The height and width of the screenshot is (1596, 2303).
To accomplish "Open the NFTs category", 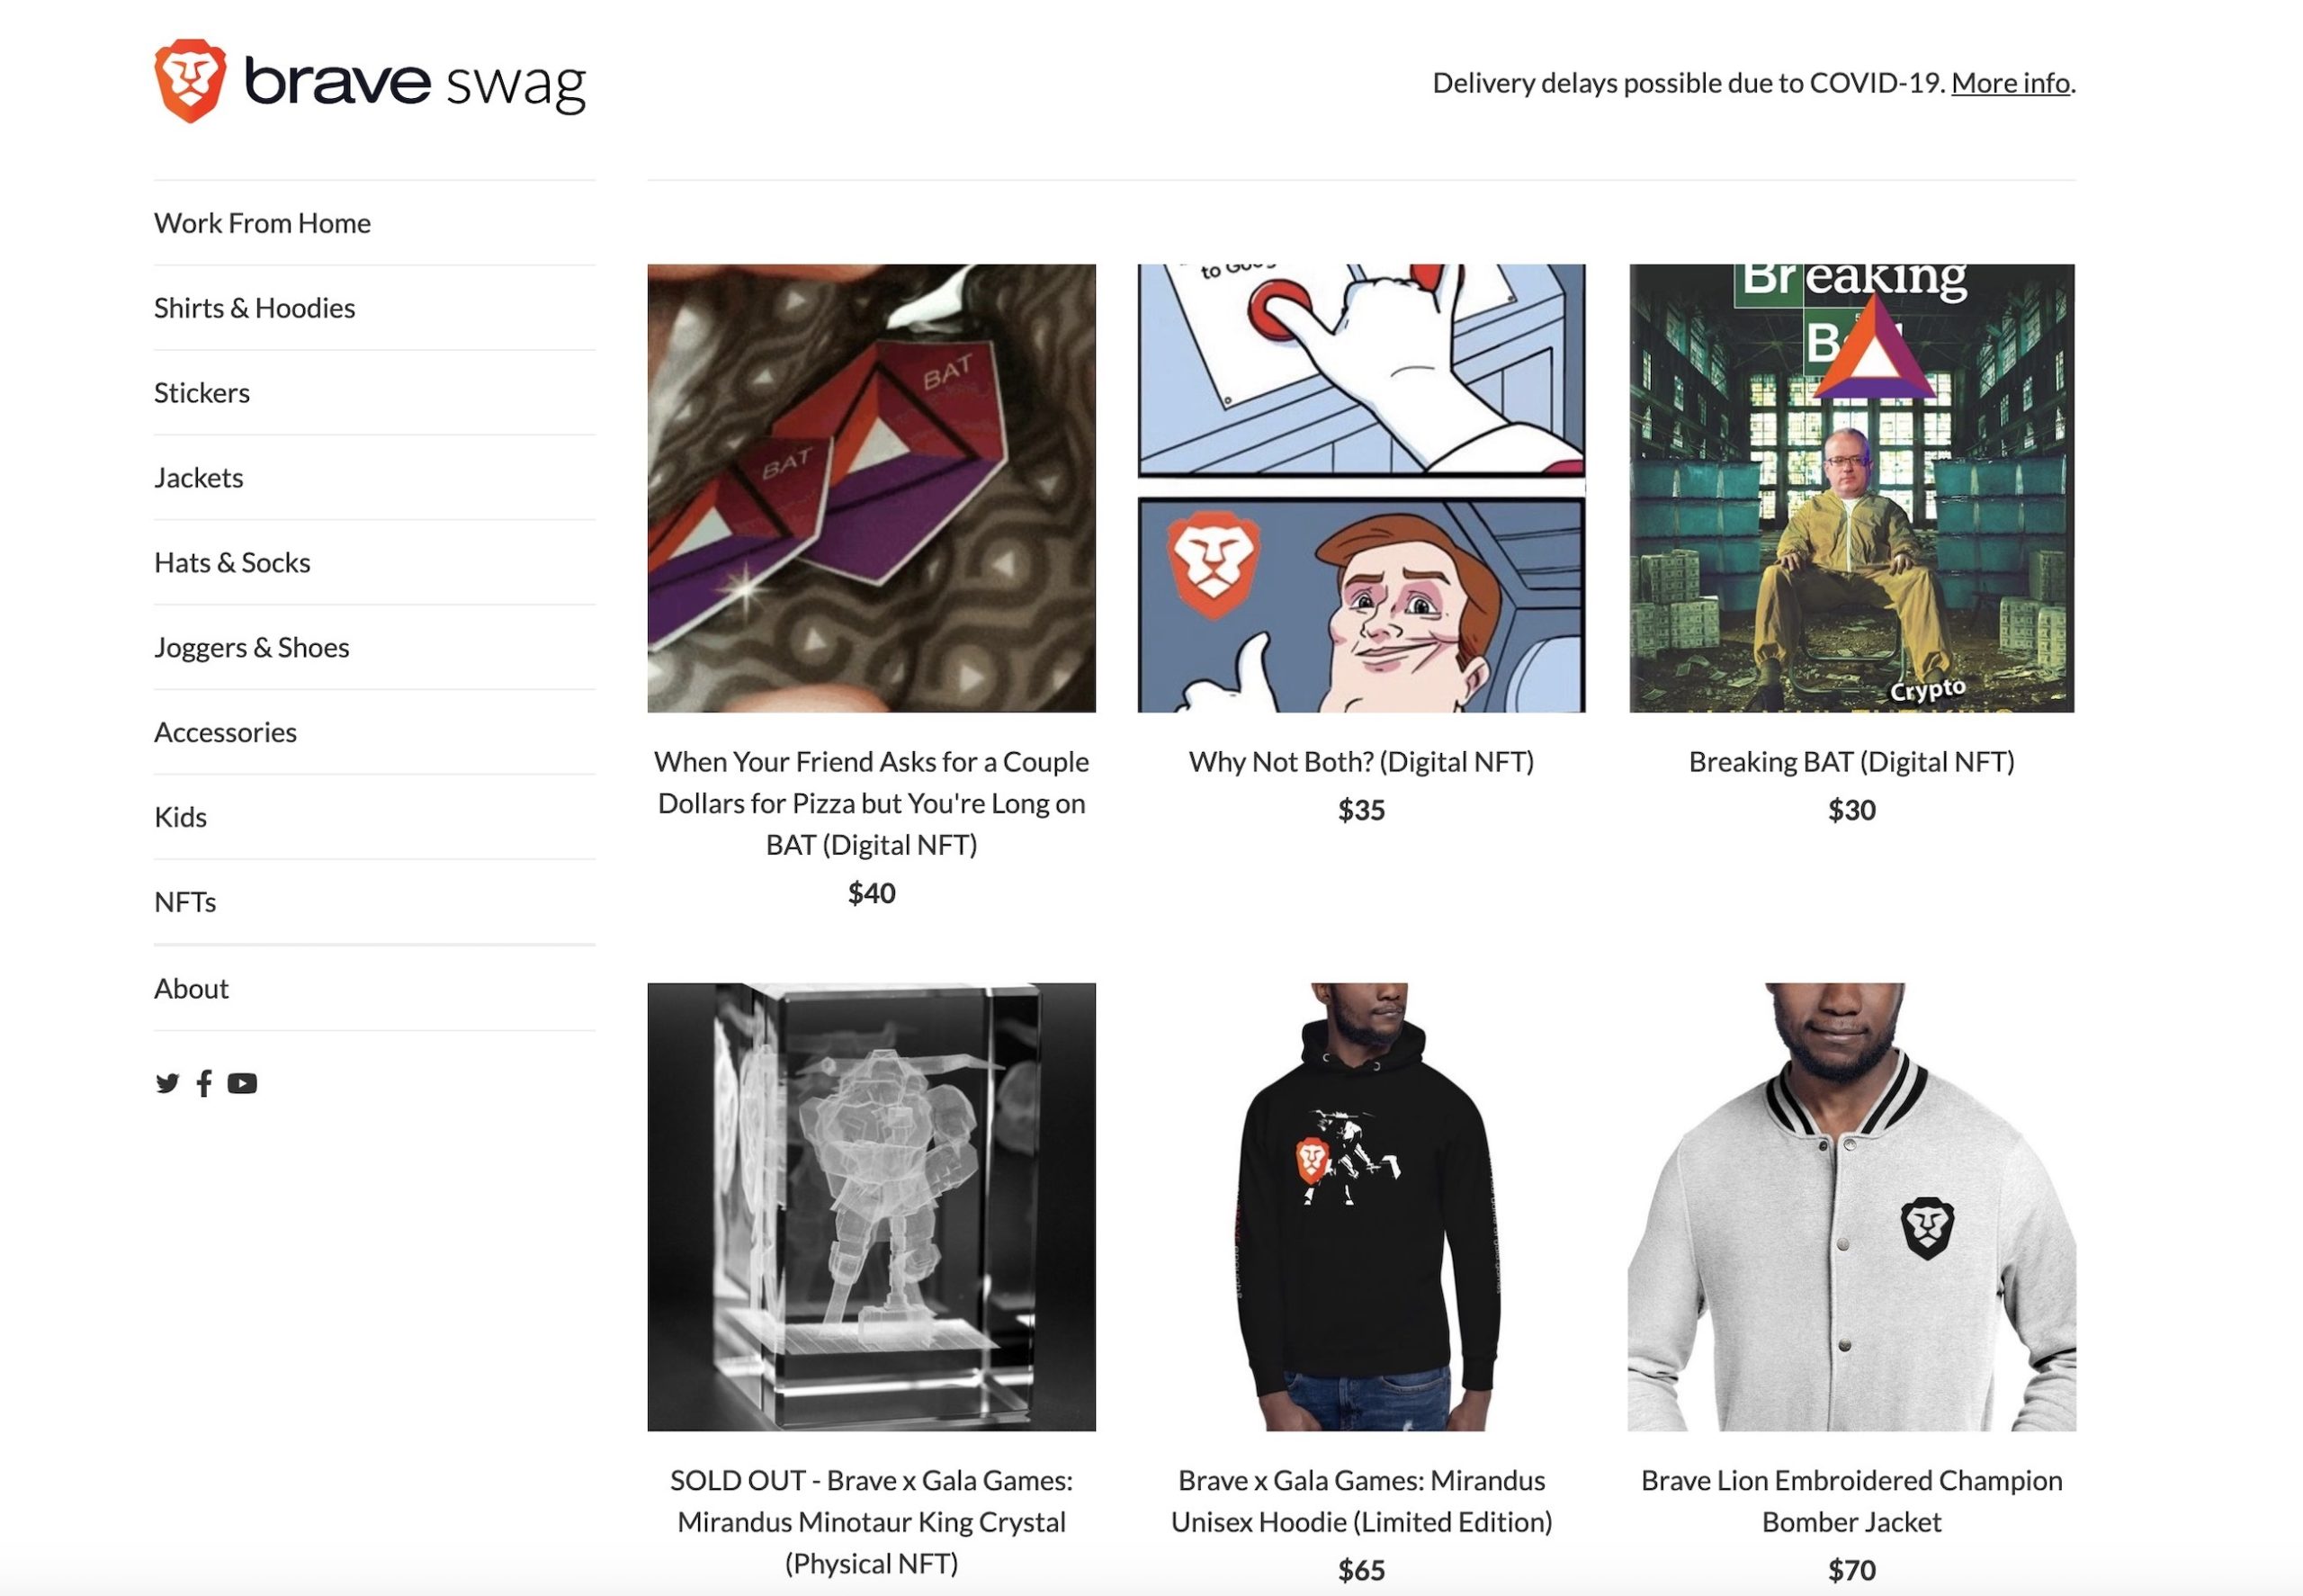I will click(185, 902).
